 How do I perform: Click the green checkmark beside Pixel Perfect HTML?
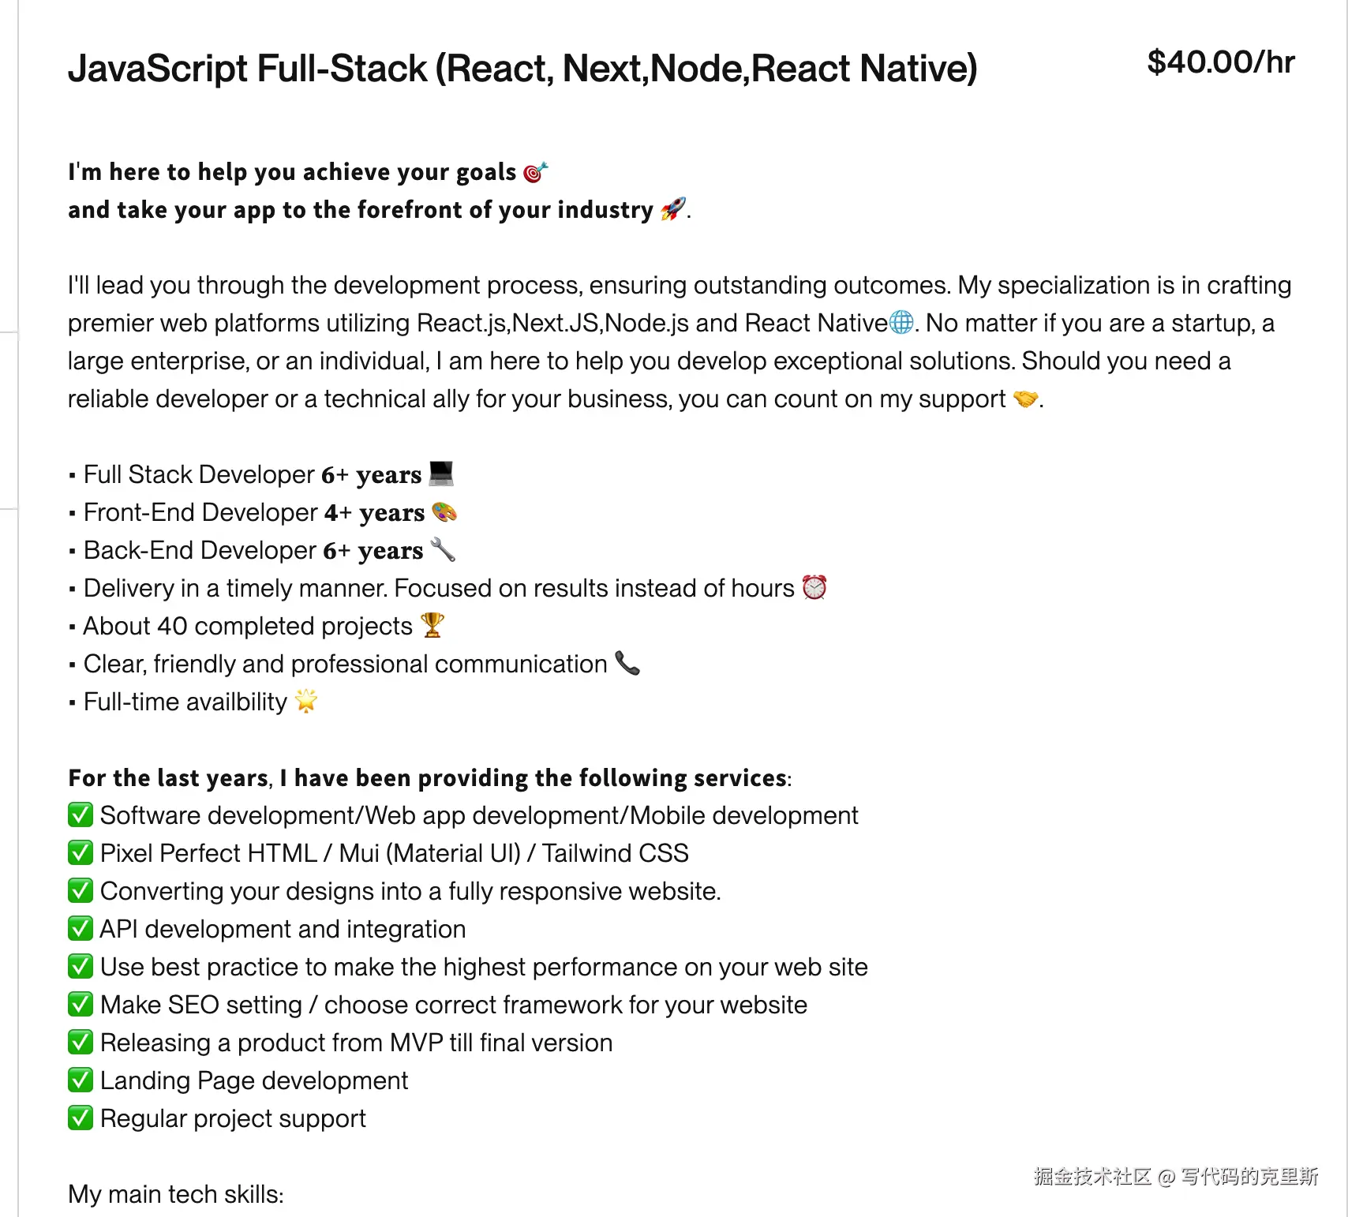[x=81, y=852]
